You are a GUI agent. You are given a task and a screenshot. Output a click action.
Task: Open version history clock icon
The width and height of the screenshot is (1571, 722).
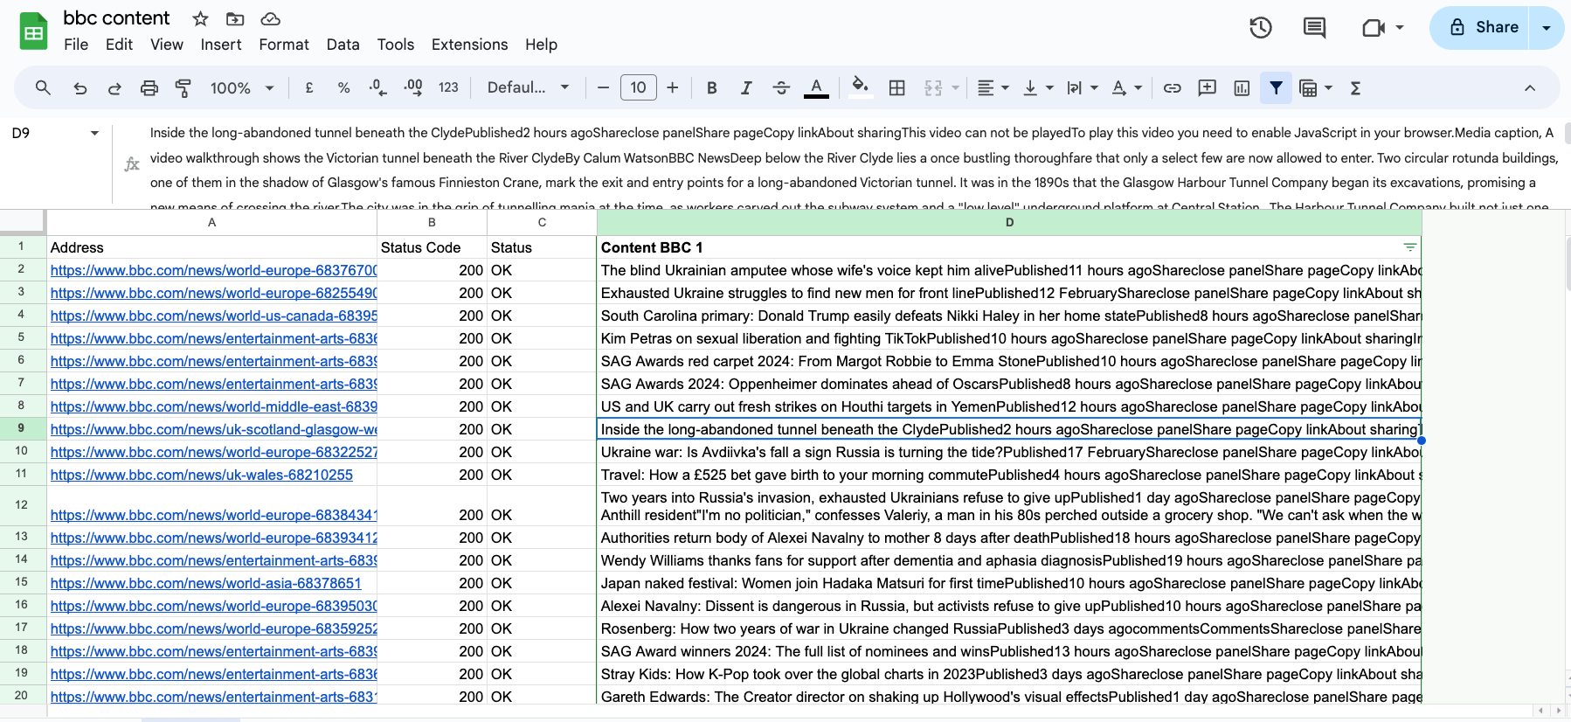click(1261, 27)
